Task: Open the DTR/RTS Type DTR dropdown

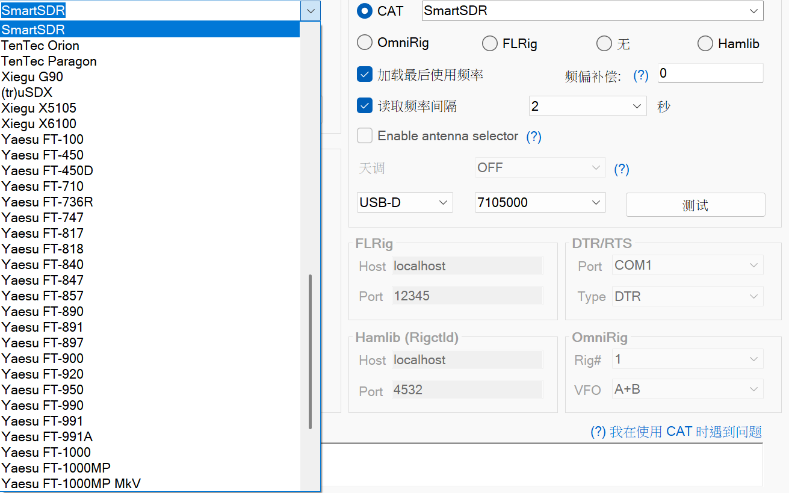Action: [688, 296]
